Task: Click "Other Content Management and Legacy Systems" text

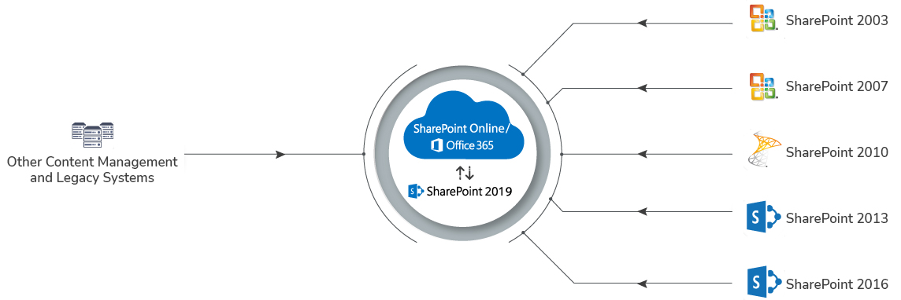Action: pos(92,170)
